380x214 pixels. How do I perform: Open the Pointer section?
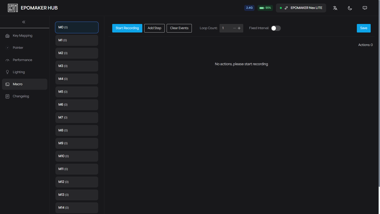pos(24,48)
